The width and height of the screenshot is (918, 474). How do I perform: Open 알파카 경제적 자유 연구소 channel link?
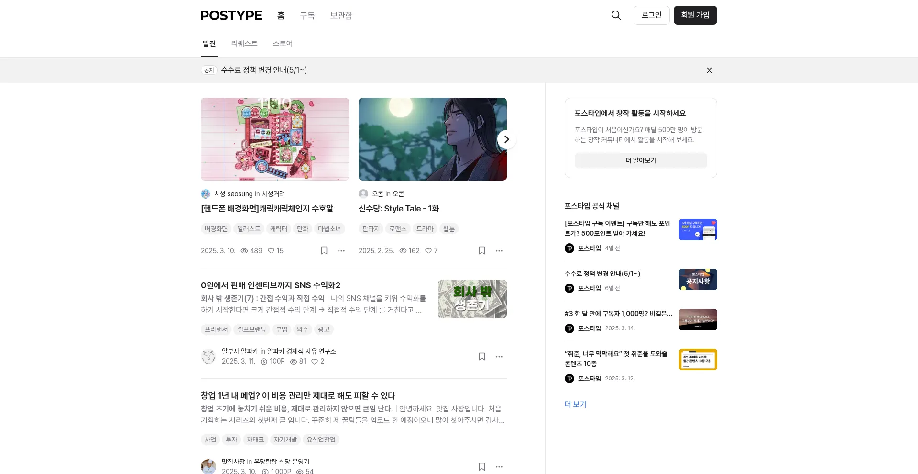302,351
